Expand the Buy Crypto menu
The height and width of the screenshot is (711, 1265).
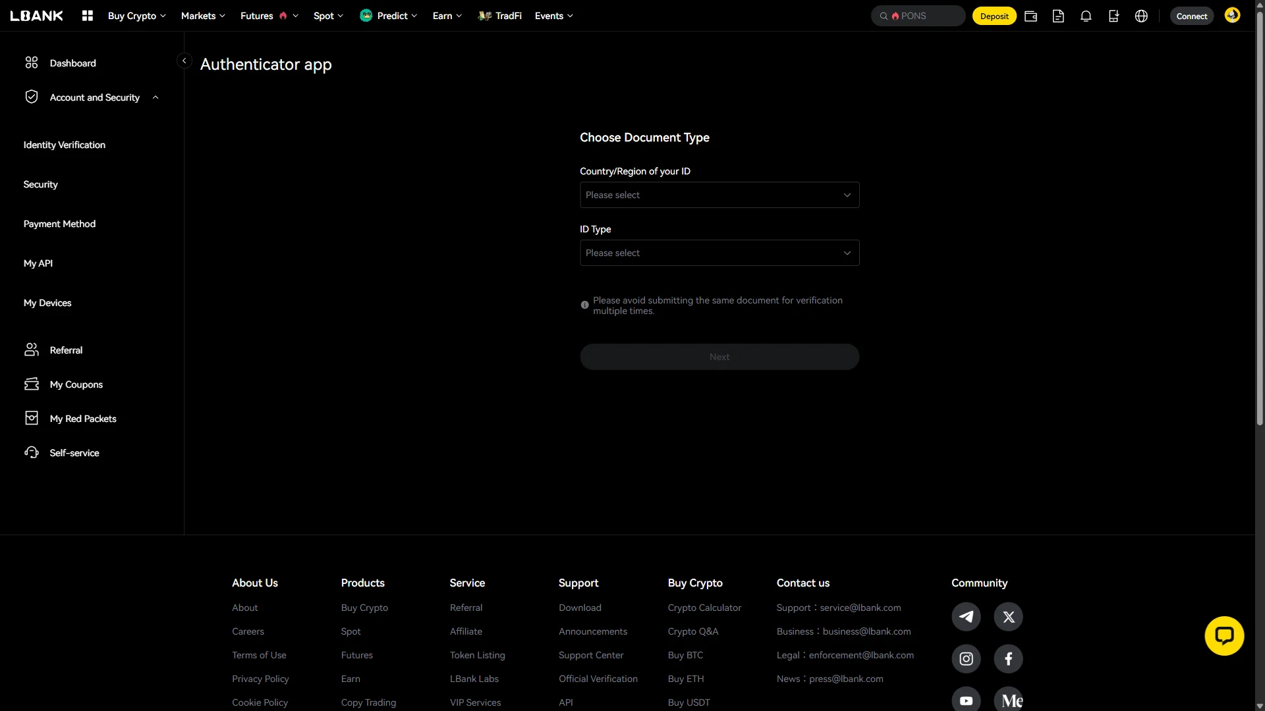pos(137,16)
